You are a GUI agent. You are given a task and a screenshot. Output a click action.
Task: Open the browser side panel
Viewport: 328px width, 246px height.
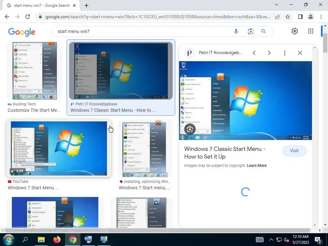coord(300,17)
